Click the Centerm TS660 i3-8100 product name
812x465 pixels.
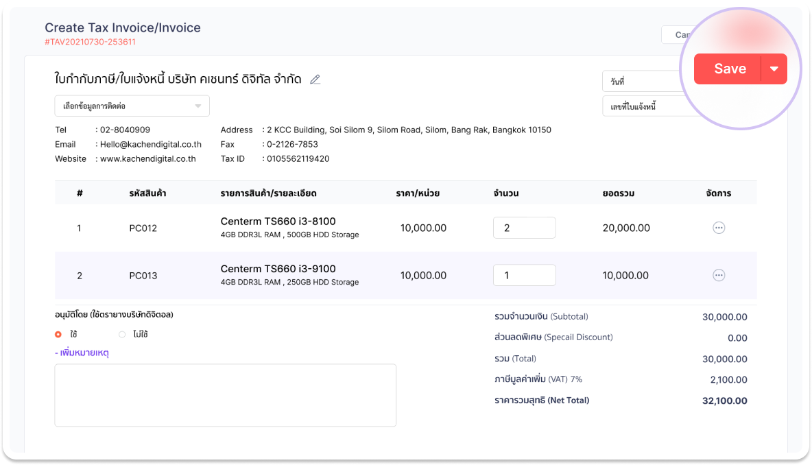click(278, 222)
